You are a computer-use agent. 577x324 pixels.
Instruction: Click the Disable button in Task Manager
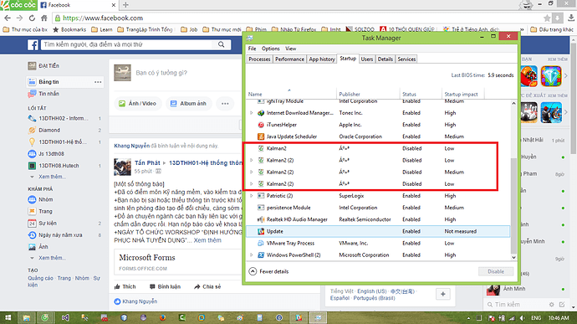496,271
